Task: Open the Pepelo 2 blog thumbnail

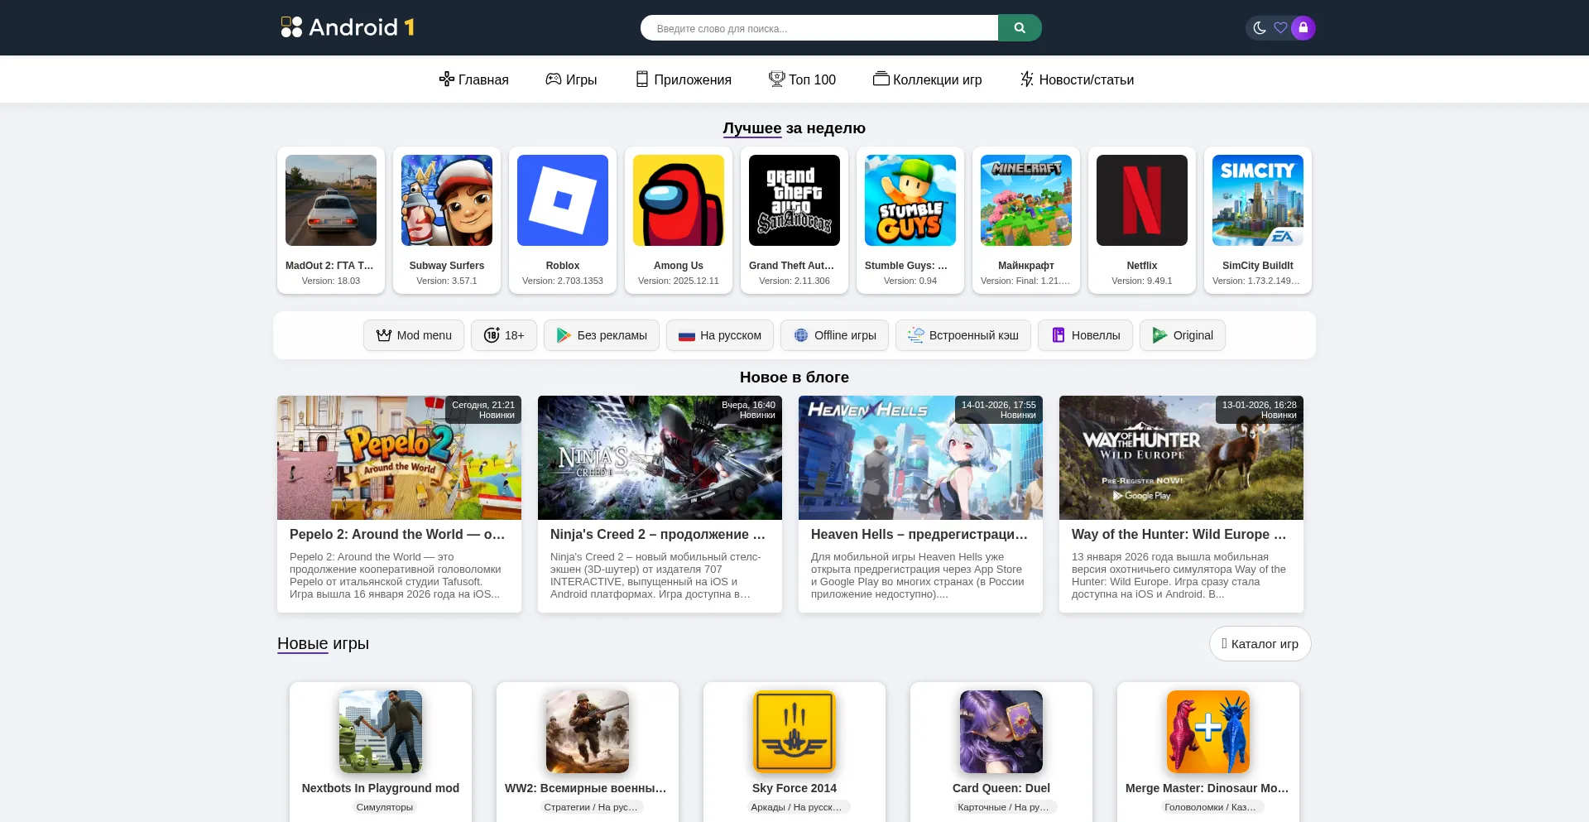Action: click(x=399, y=458)
